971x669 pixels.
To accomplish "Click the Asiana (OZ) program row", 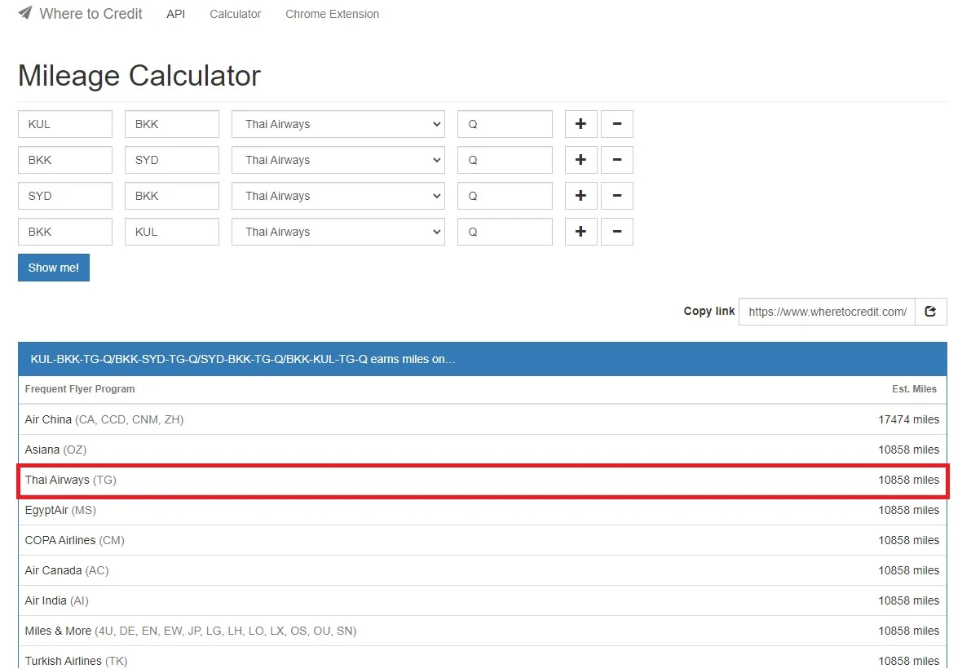I will [x=483, y=450].
